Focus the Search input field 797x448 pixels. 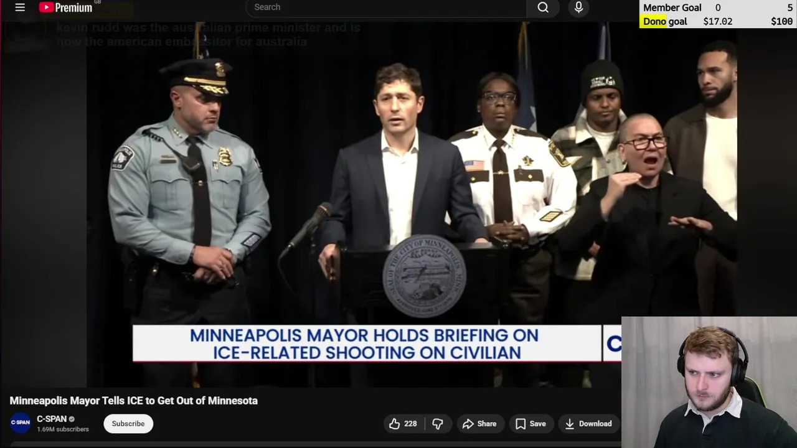[386, 7]
